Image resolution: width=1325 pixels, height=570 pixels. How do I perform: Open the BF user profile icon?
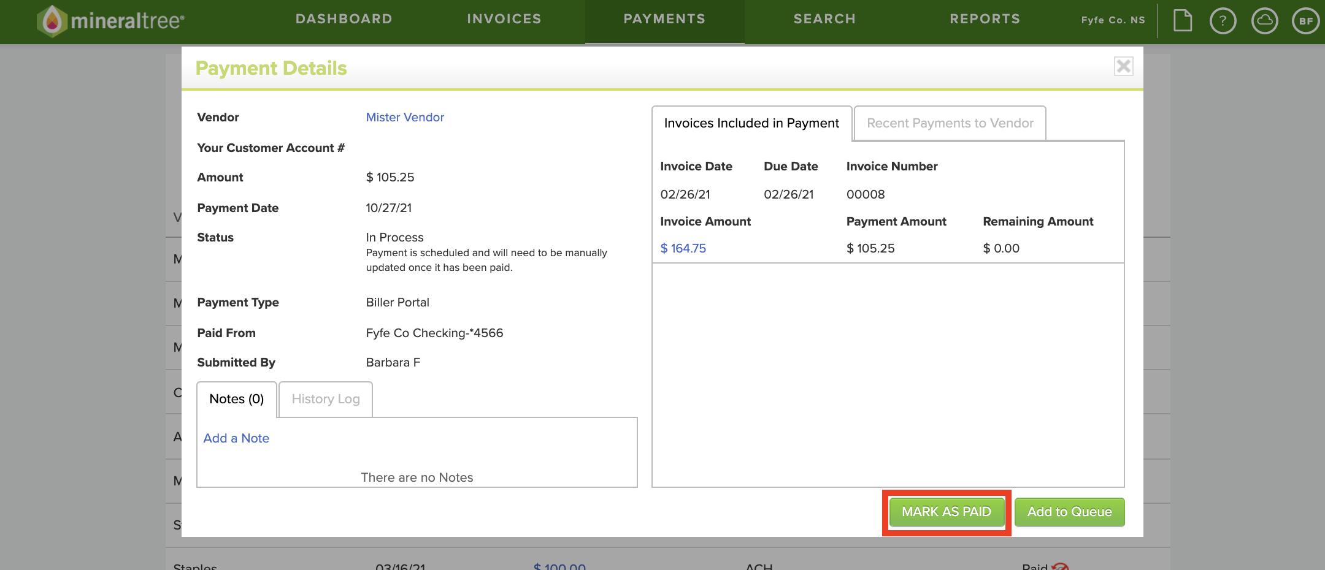pyautogui.click(x=1306, y=21)
